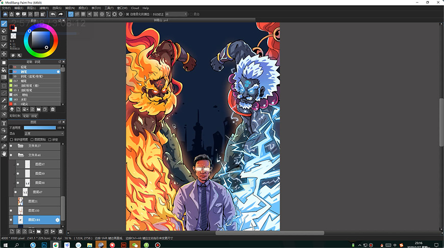The width and height of the screenshot is (444, 248).
Task: Open the snap settings gear icon
Action: 120,14
